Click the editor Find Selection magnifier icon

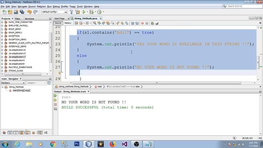pyautogui.click(x=95, y=23)
